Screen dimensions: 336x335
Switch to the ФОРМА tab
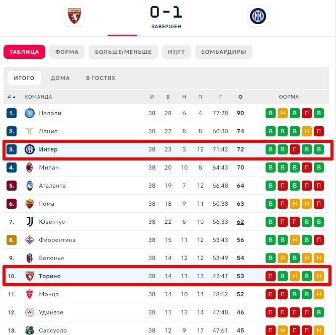point(67,52)
